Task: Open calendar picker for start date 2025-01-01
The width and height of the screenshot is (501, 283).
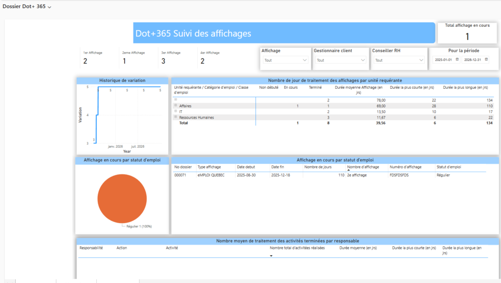Action: pyautogui.click(x=457, y=60)
